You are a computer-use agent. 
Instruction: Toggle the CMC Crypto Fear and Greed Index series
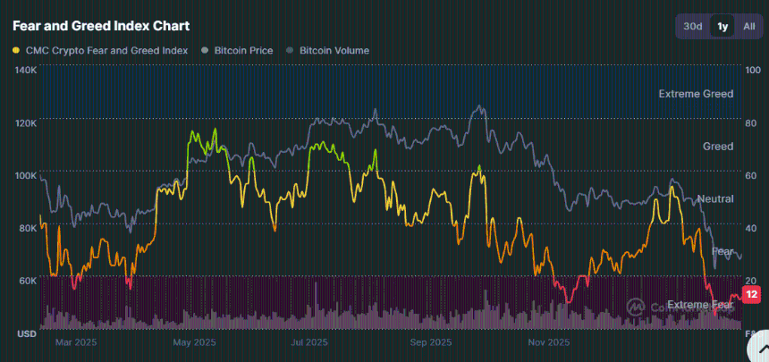click(106, 51)
